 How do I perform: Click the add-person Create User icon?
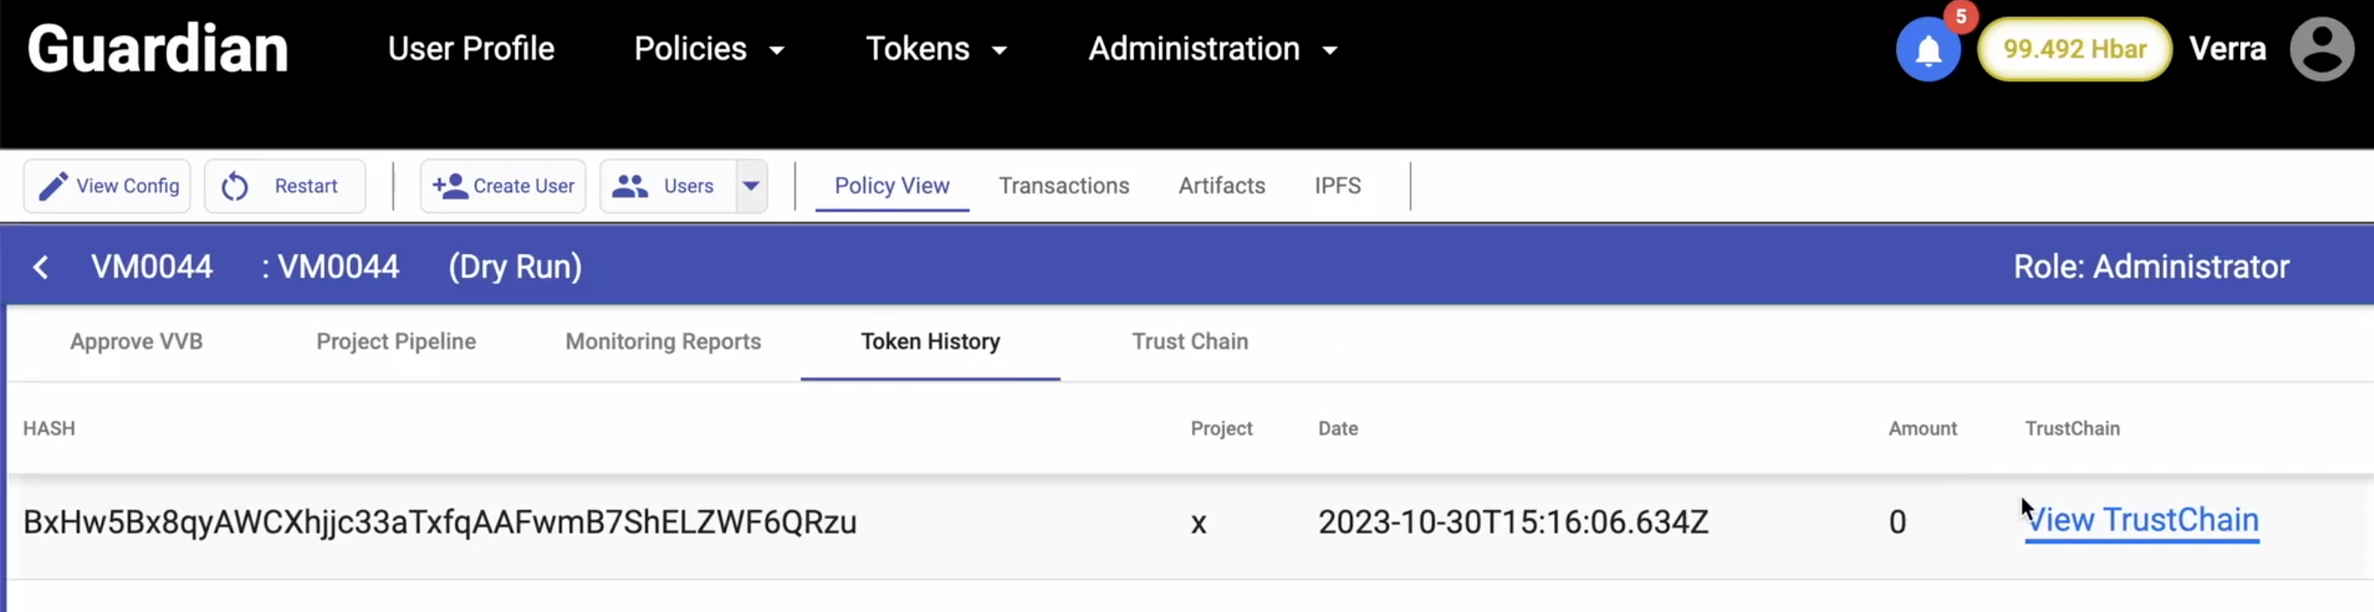450,186
